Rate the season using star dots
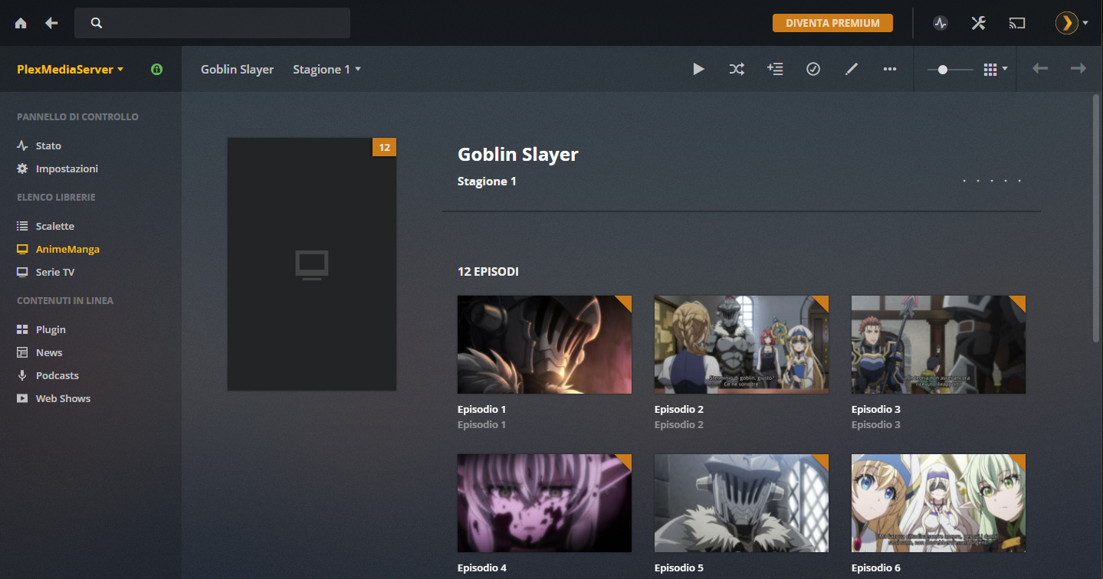Screen dimensions: 1103x579 click(x=992, y=182)
